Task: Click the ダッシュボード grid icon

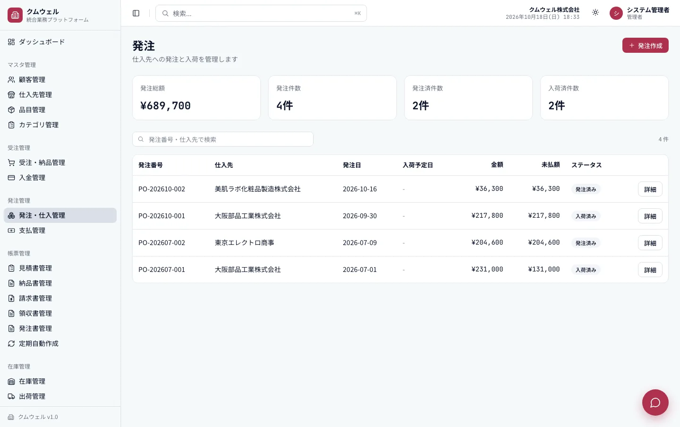Action: [11, 42]
